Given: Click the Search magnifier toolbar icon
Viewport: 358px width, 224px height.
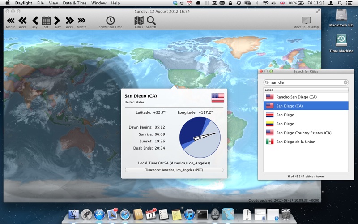Looking at the screenshot, I should click(151, 21).
